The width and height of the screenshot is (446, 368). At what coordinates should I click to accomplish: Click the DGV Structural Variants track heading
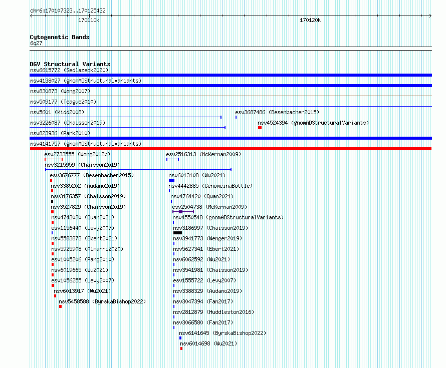(70, 64)
